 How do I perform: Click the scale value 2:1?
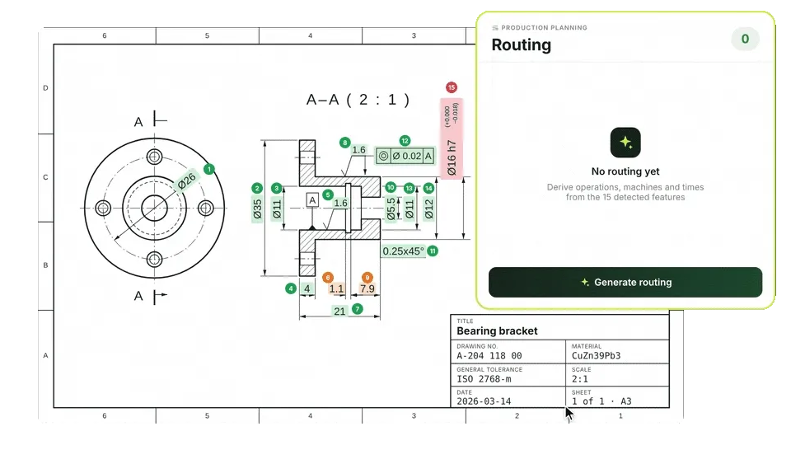[x=579, y=379]
